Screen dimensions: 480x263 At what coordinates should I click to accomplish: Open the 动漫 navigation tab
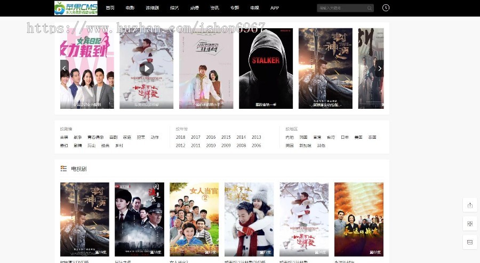[194, 8]
